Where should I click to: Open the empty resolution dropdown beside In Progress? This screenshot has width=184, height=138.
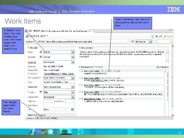[171, 42]
